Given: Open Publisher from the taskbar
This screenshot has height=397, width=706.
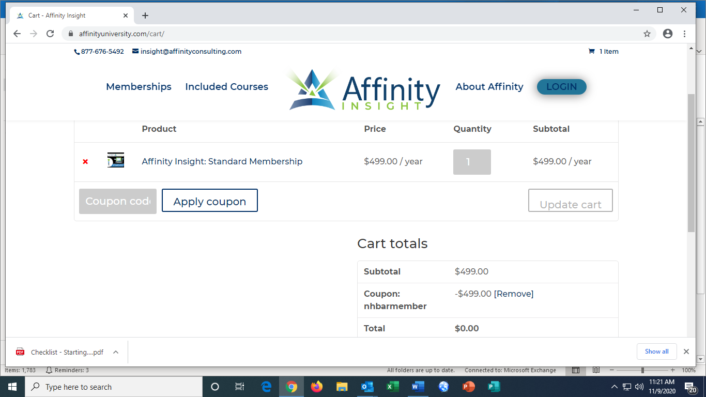Looking at the screenshot, I should click(x=494, y=387).
